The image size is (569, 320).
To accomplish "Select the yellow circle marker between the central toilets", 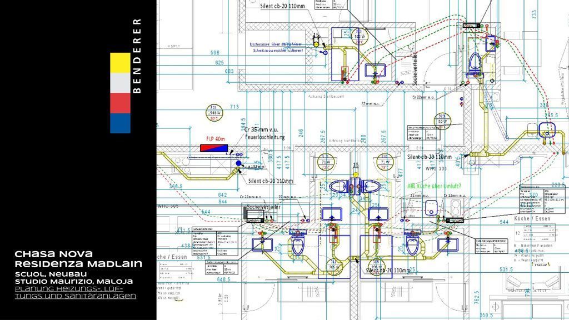I will click(356, 174).
